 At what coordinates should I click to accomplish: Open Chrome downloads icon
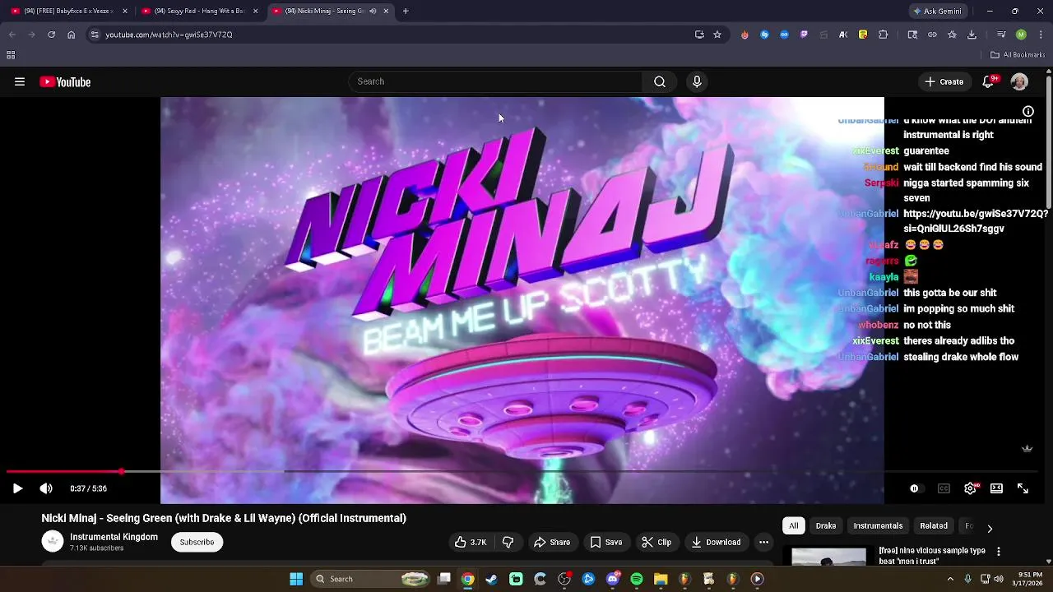[972, 35]
